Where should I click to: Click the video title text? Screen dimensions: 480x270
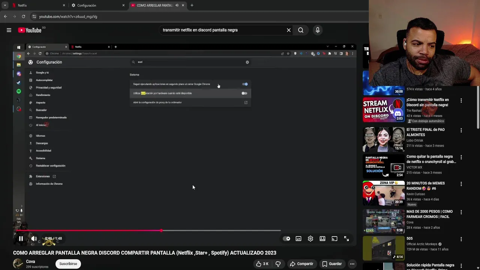pyautogui.click(x=145, y=253)
